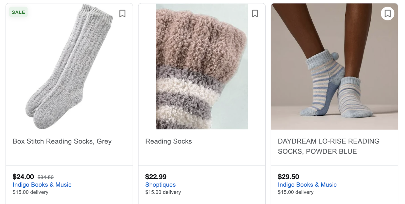Visit Indigo Books & Music under grey socks
The width and height of the screenshot is (405, 204).
pos(42,185)
